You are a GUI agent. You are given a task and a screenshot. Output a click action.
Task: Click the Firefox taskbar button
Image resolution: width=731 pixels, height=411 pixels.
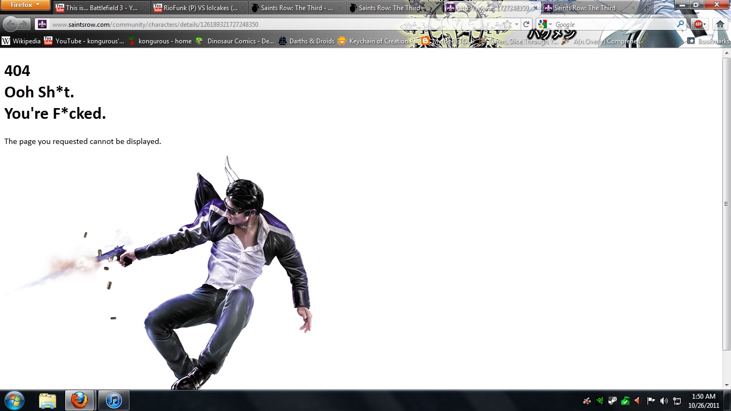point(79,400)
